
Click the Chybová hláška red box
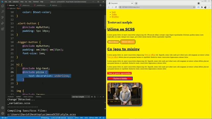[x=120, y=79]
